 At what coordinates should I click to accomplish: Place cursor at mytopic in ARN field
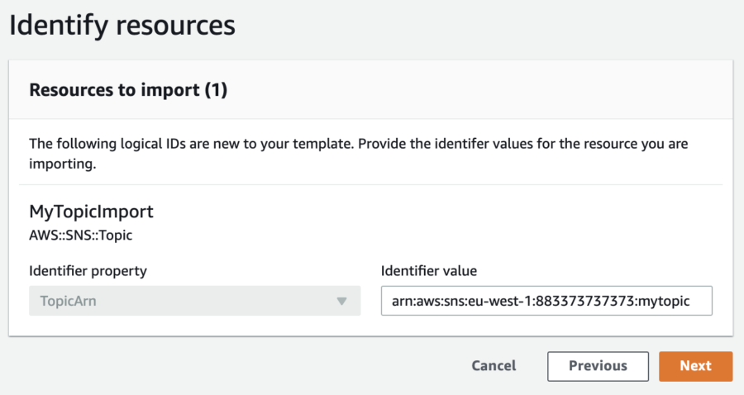click(663, 301)
